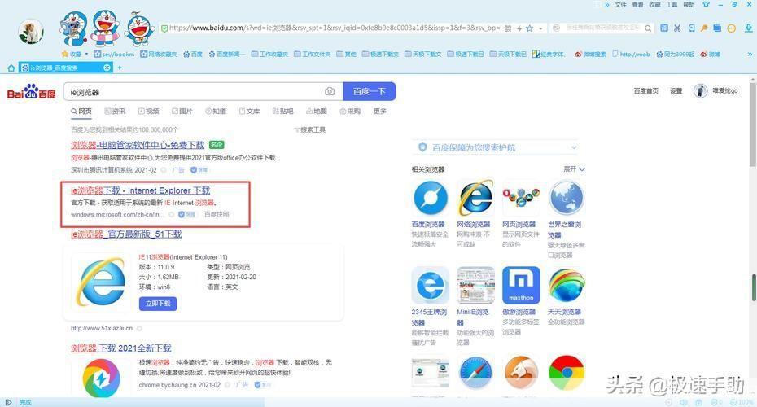
Task: Open the 文件 menu
Action: 621,4
